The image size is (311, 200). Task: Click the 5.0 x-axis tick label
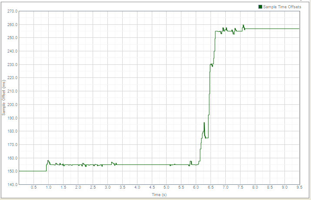[x=166, y=187]
